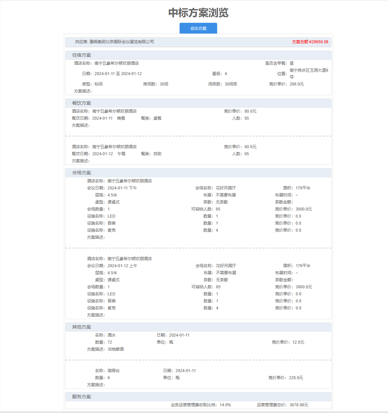Click the 住宿方案 section header
Viewport: 388px width, 413px height.
(x=82, y=55)
